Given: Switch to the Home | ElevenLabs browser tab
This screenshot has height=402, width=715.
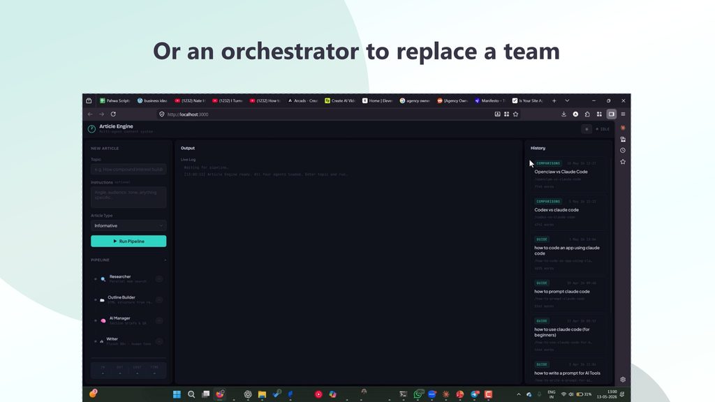Looking at the screenshot, I should pyautogui.click(x=376, y=100).
